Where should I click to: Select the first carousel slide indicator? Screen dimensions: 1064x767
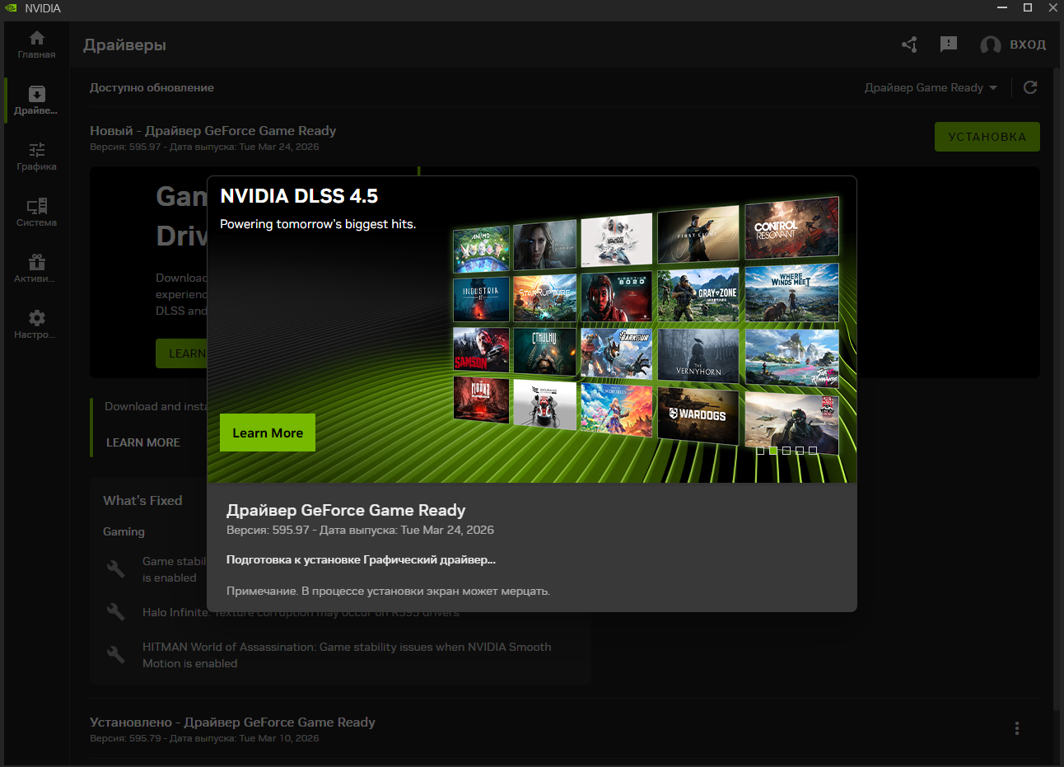coord(760,451)
